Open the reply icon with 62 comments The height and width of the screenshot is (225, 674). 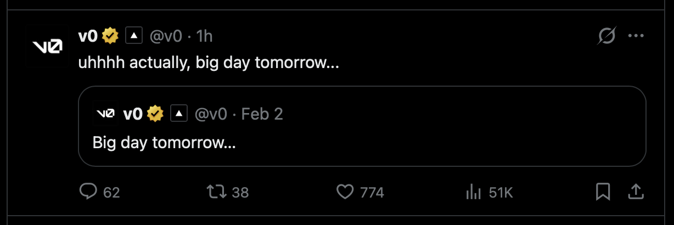tap(88, 192)
